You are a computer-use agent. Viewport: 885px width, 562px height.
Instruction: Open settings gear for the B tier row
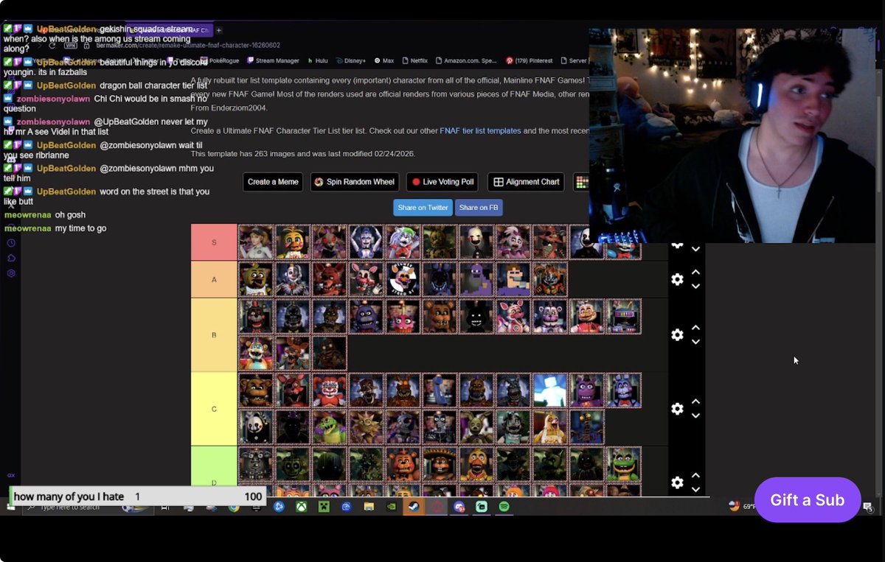coord(677,334)
